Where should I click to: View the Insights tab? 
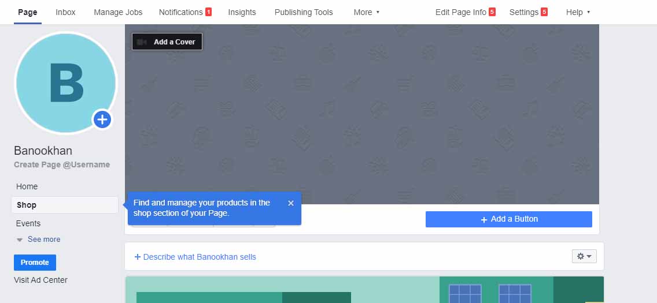(242, 12)
